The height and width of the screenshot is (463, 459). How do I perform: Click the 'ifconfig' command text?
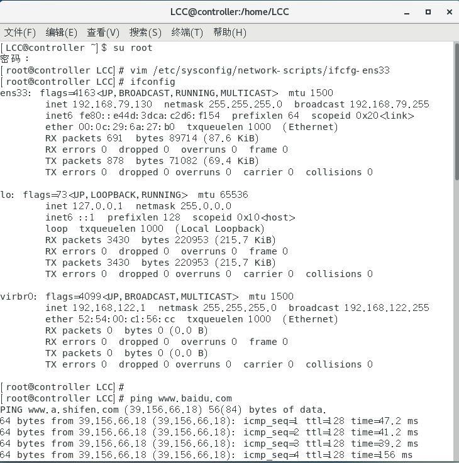tap(153, 82)
